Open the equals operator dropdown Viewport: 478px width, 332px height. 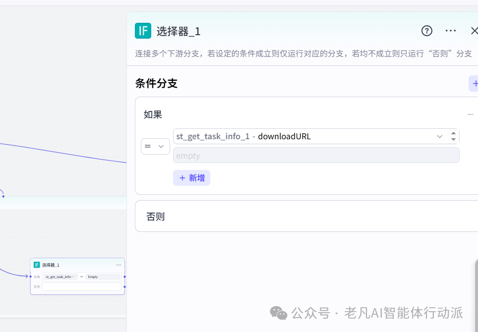(155, 146)
